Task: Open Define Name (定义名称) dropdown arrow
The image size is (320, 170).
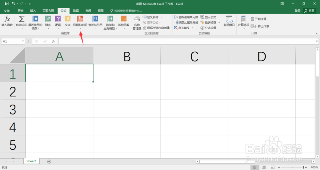Action: point(161,17)
